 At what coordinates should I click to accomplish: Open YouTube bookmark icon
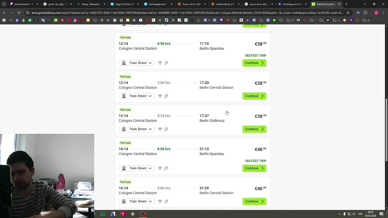tap(69, 20)
